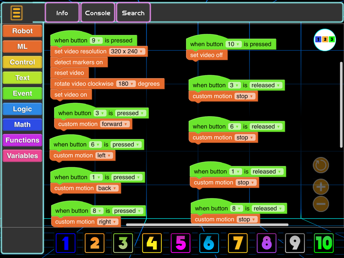Open video resolution dropdown 320 x 240
The image size is (344, 258).
pos(127,51)
